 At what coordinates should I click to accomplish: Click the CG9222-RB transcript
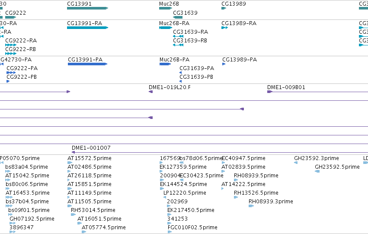[x=11, y=54]
